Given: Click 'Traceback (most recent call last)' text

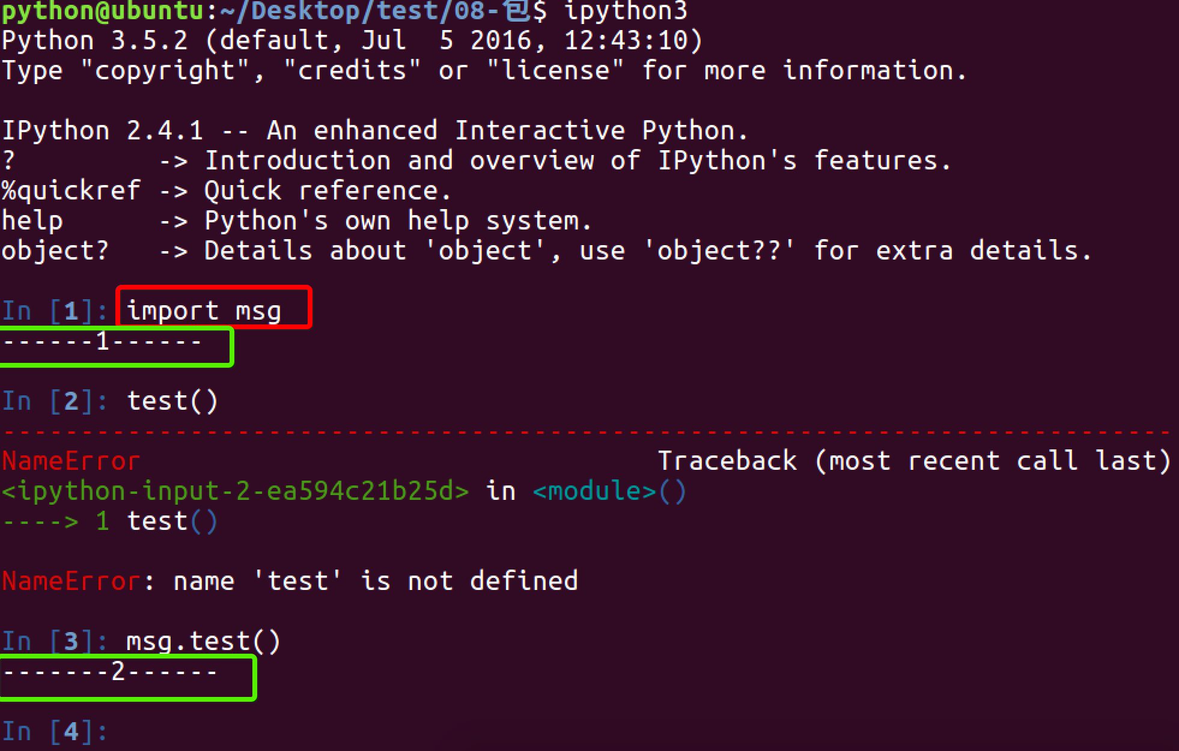Looking at the screenshot, I should [x=913, y=461].
